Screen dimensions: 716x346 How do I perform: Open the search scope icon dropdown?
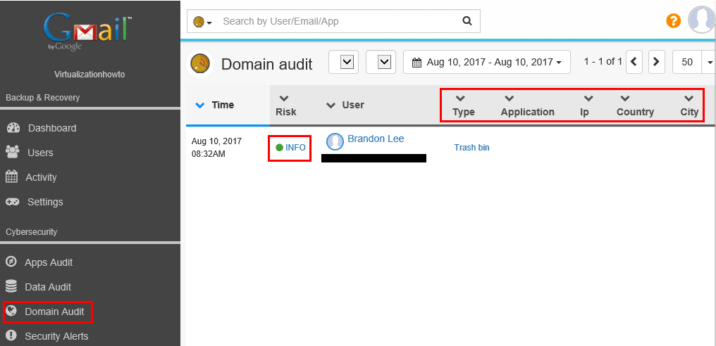[x=202, y=21]
